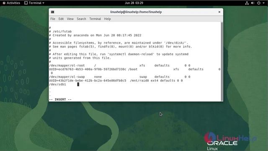Click the /dev/sdb1 text
Image resolution: width=268 pixels, height=151 pixels.
[57, 84]
